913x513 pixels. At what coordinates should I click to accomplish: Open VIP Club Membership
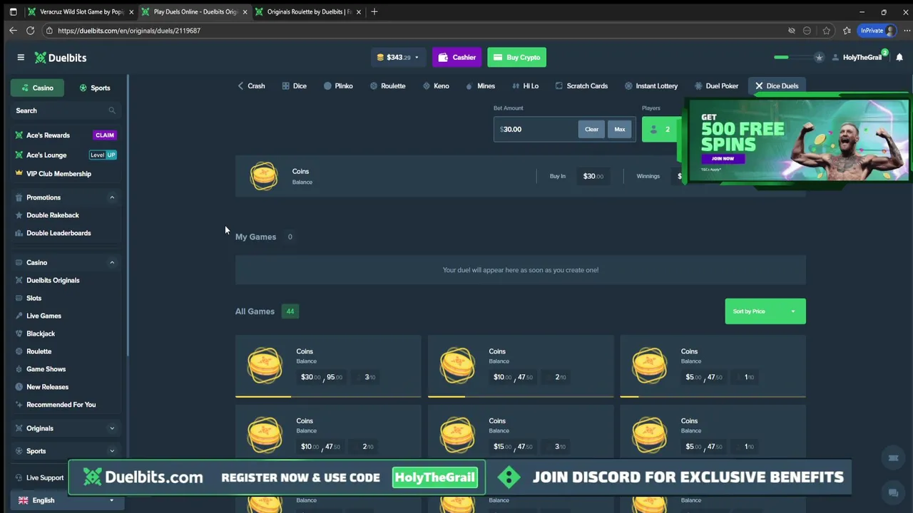pyautogui.click(x=58, y=174)
